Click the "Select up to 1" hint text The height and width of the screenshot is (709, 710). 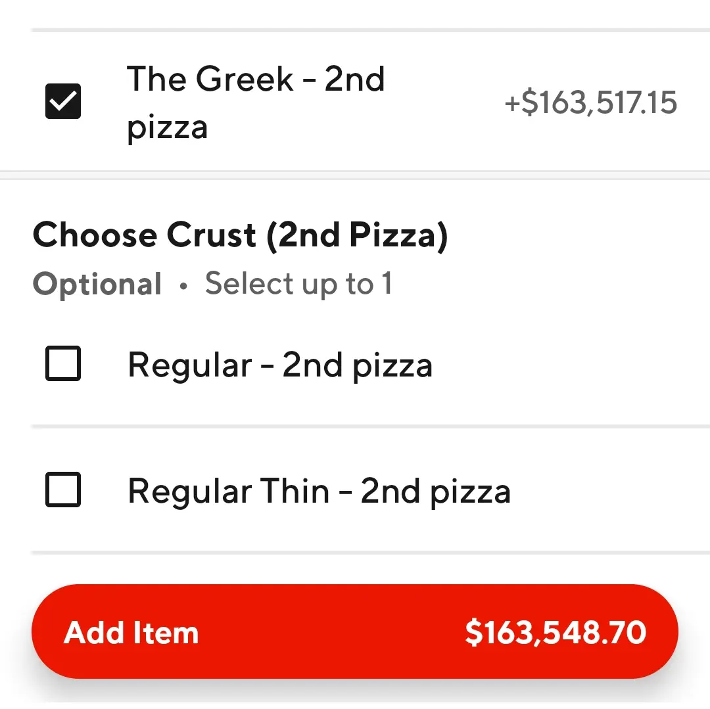[298, 284]
